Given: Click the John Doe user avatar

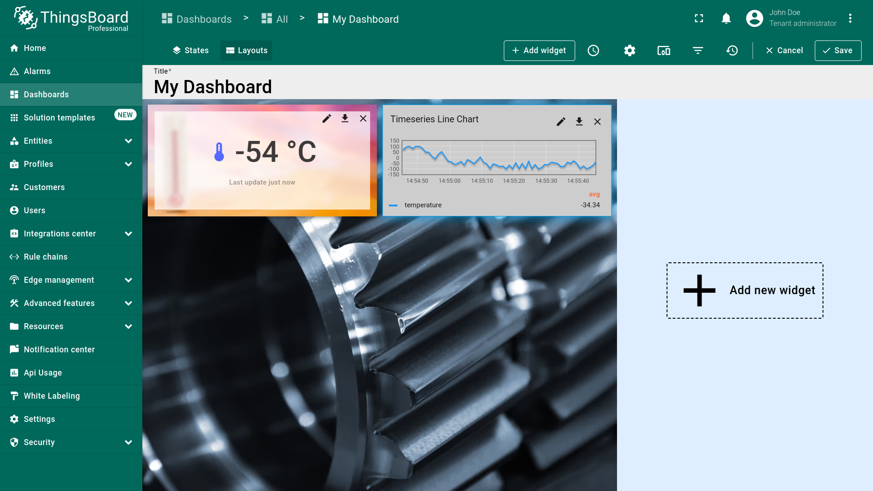Looking at the screenshot, I should (x=754, y=19).
